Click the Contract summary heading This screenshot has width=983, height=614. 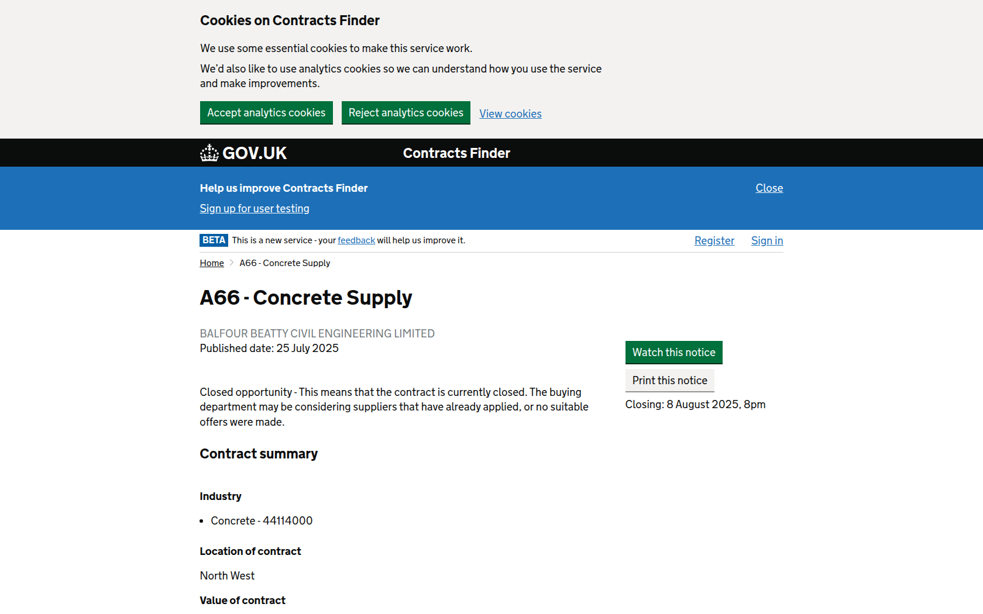click(x=259, y=454)
